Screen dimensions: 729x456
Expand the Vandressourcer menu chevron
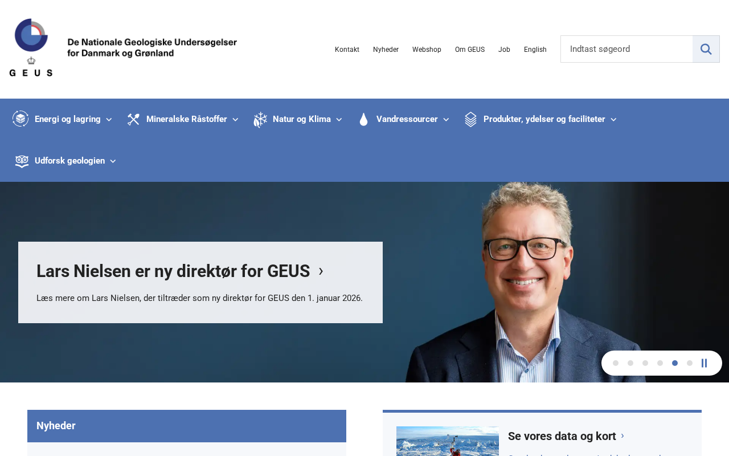[446, 120]
